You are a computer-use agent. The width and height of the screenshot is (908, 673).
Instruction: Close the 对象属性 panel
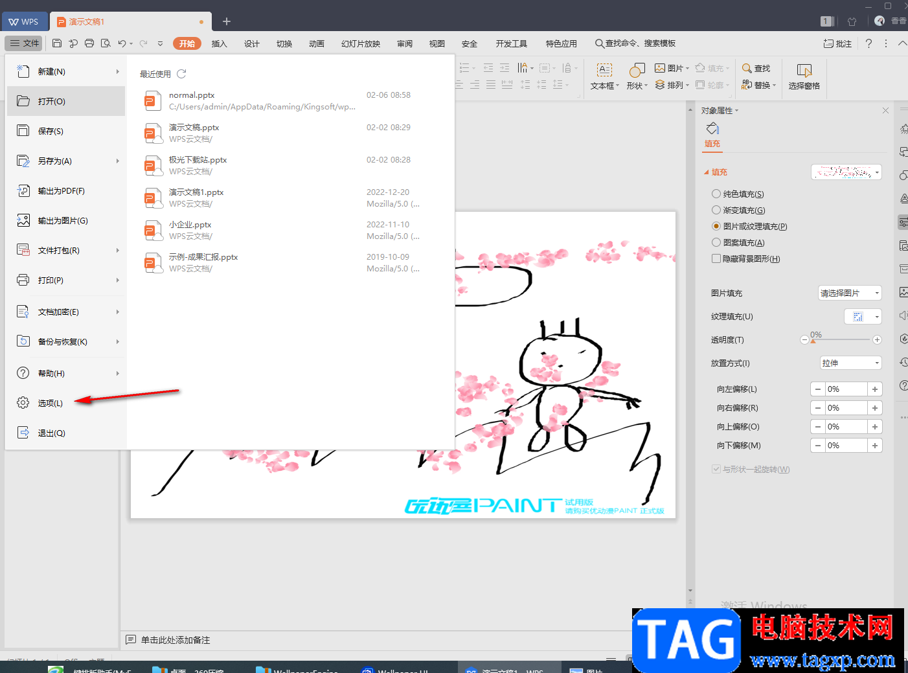click(x=885, y=111)
